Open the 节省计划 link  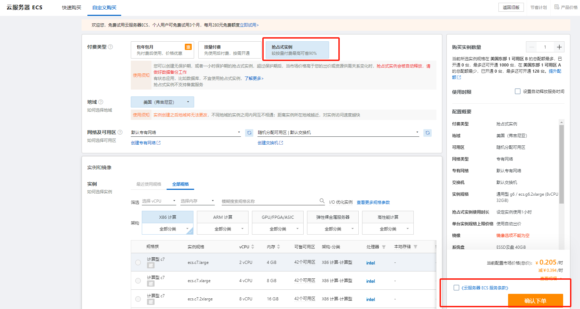click(x=539, y=8)
